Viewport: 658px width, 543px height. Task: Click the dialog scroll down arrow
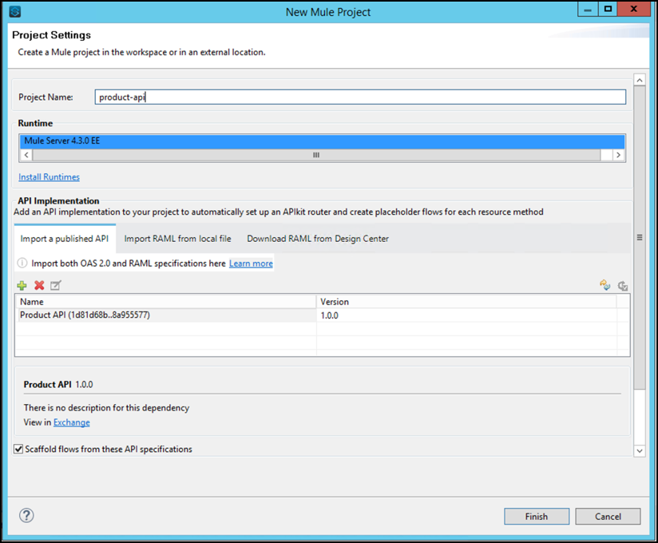pos(640,451)
